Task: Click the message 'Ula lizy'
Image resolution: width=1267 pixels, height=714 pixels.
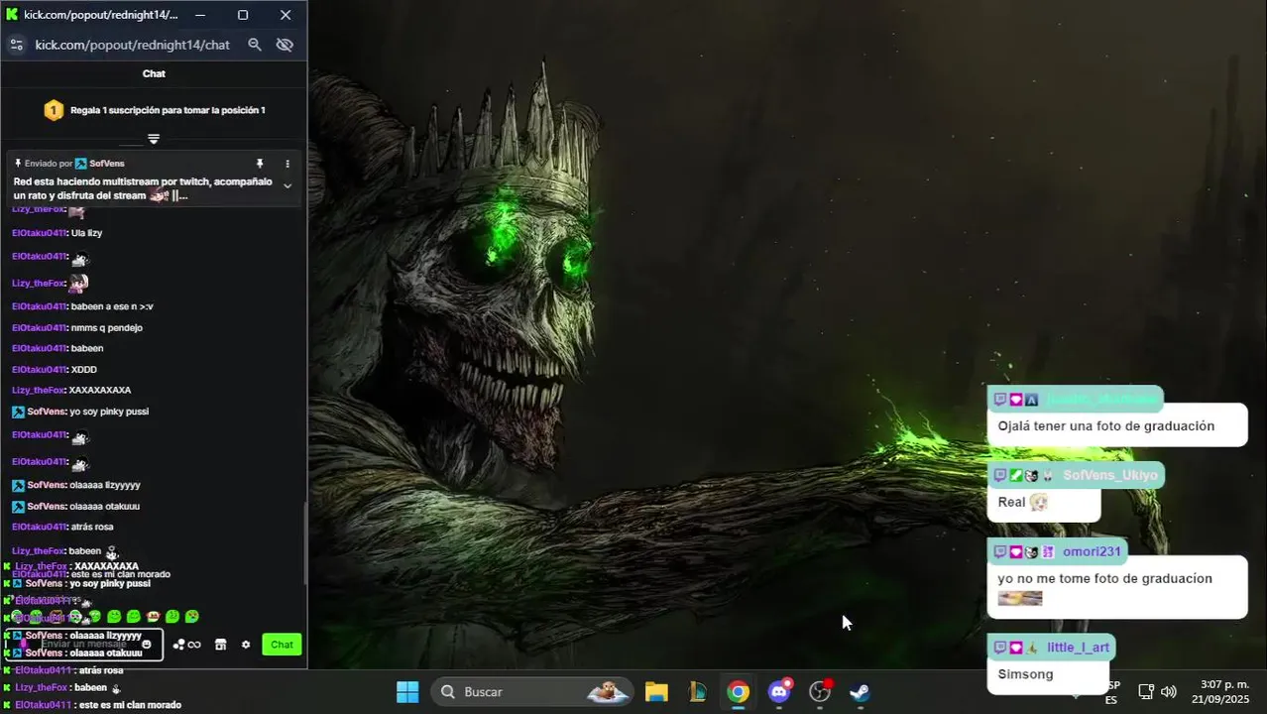Action: click(x=86, y=233)
